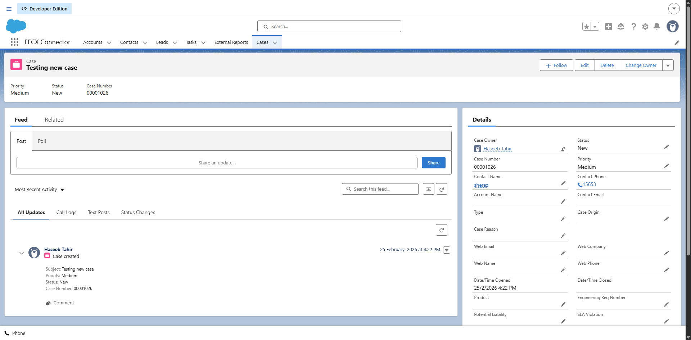Open the Trailhead guidance icon
This screenshot has height=340, width=691.
pos(621,26)
